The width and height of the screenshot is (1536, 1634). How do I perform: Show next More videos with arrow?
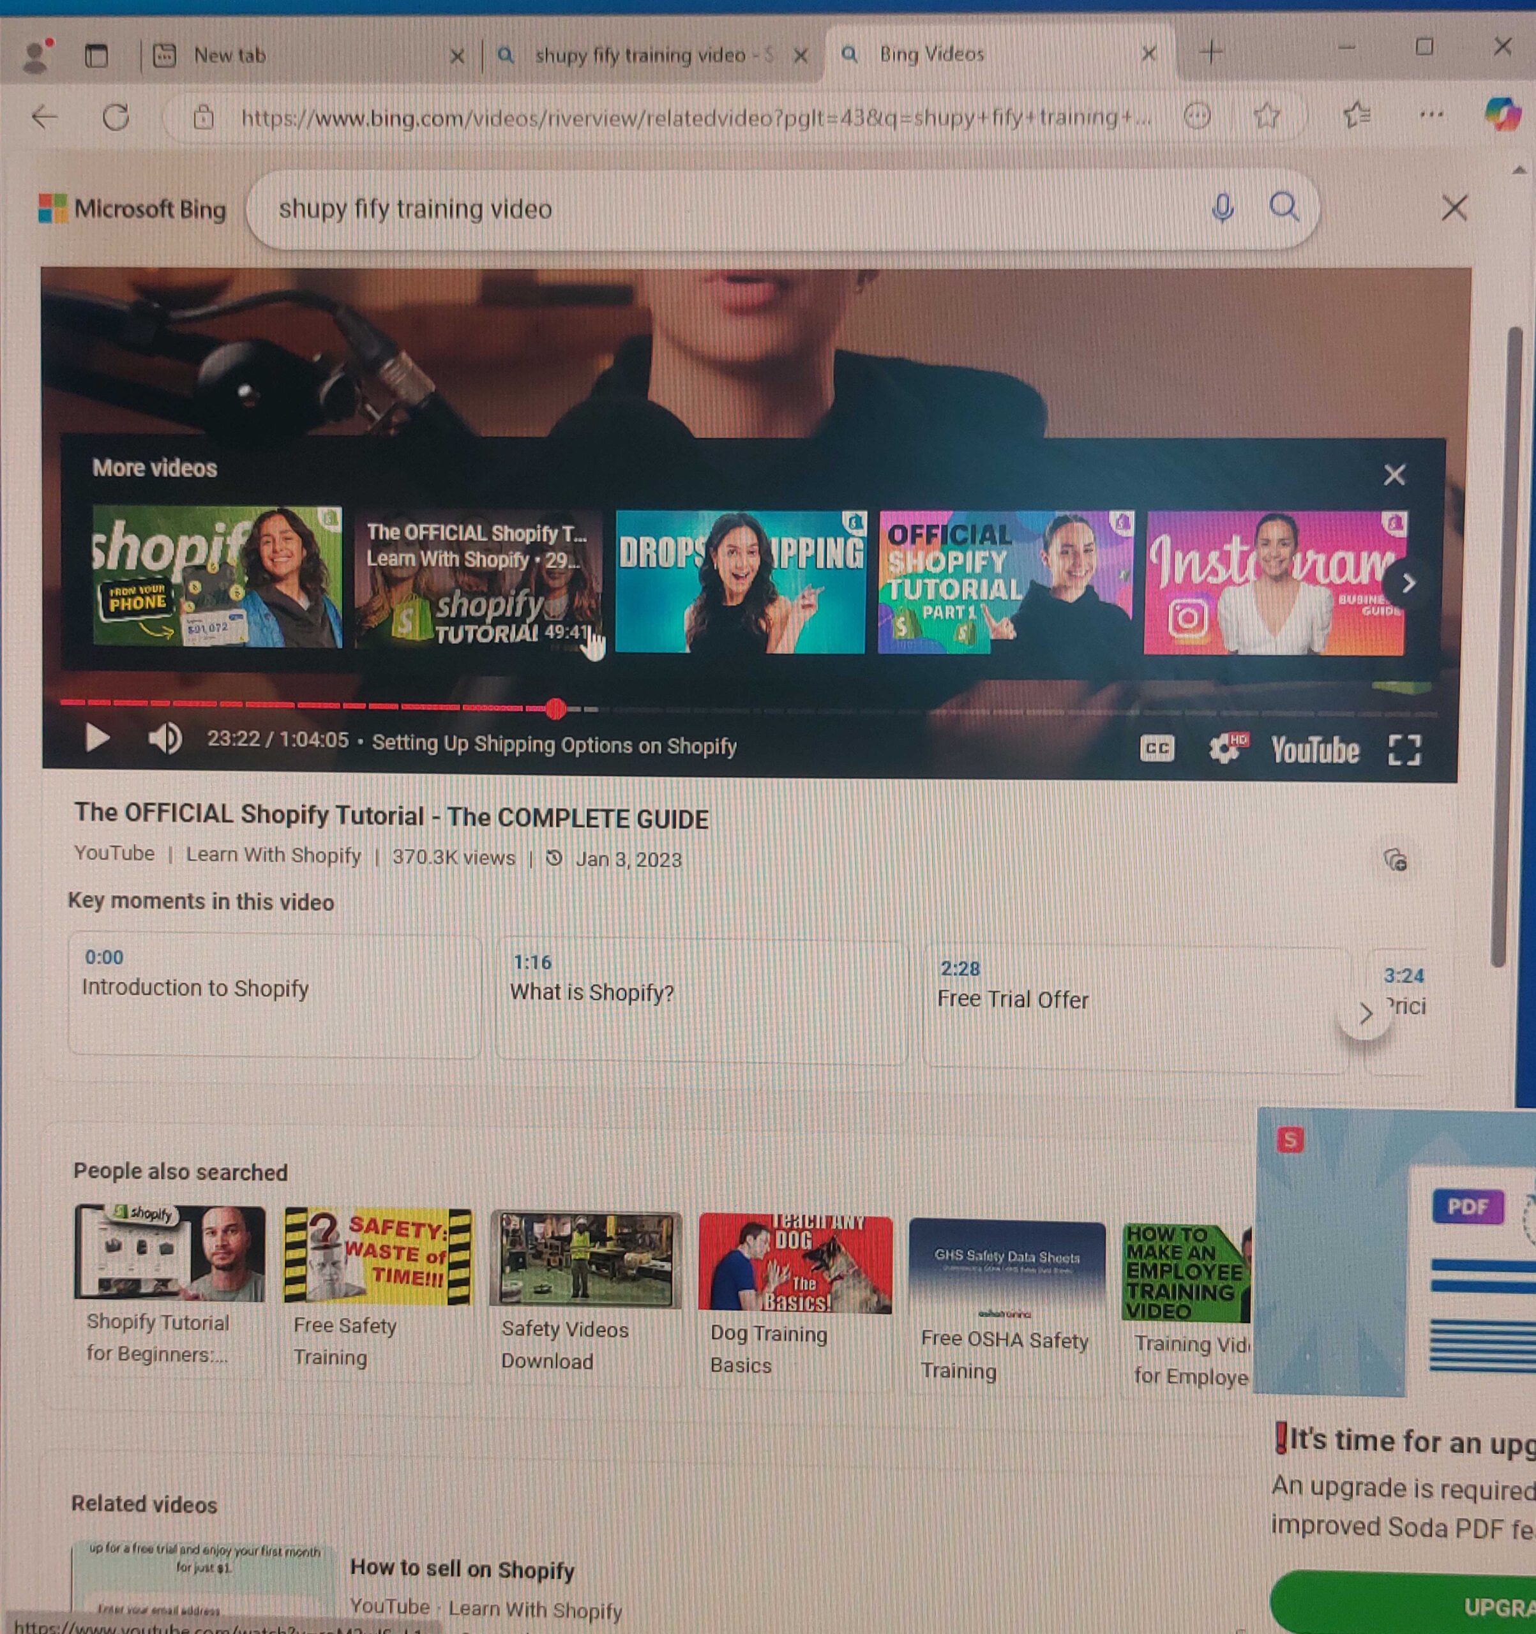[1408, 583]
